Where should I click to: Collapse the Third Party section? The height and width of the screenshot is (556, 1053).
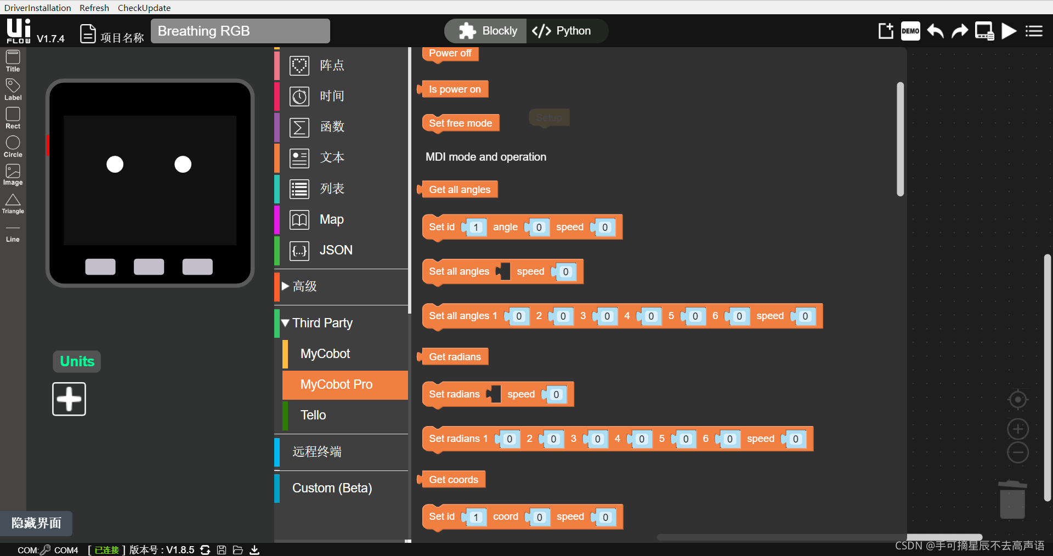click(285, 323)
